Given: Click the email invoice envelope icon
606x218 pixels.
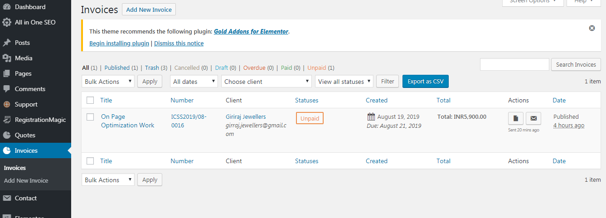Looking at the screenshot, I should 533,118.
